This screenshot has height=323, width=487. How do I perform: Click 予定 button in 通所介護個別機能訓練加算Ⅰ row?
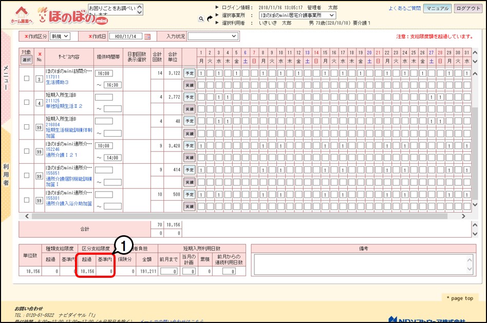click(190, 170)
